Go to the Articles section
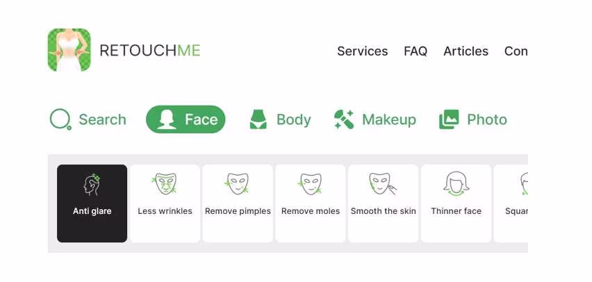The width and height of the screenshot is (592, 282). [x=466, y=51]
